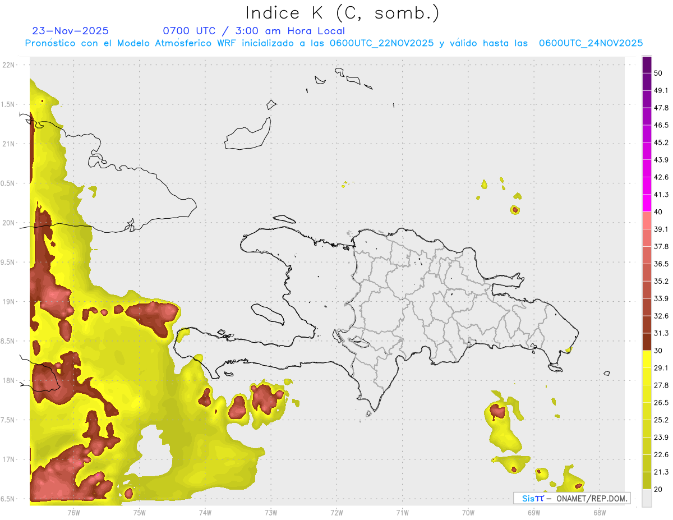
Task: Click the dark purple swatch above the 50 label
Action: (647, 65)
